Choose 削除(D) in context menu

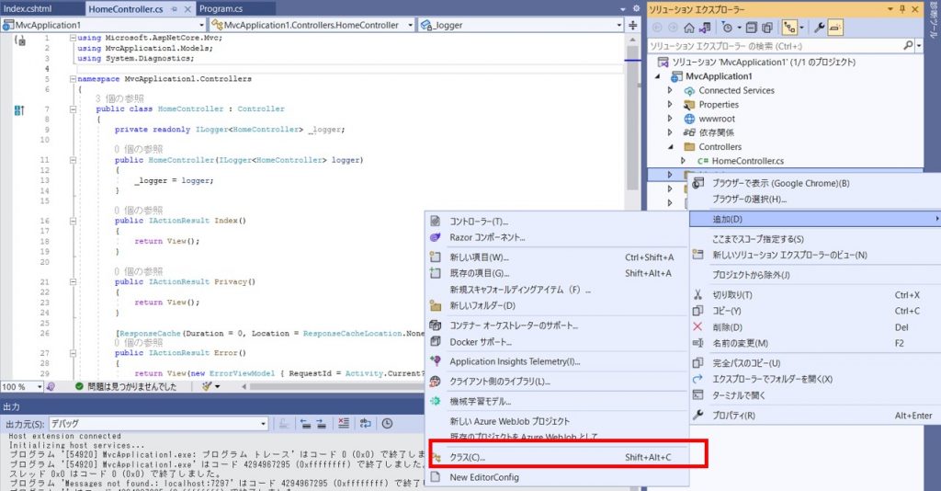(x=815, y=327)
